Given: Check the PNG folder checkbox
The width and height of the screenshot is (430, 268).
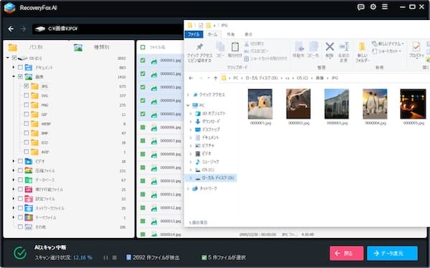Looking at the screenshot, I should click(27, 105).
